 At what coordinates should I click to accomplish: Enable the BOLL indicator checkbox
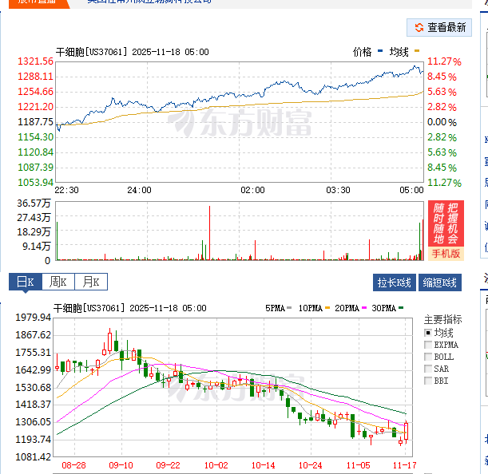click(x=428, y=357)
